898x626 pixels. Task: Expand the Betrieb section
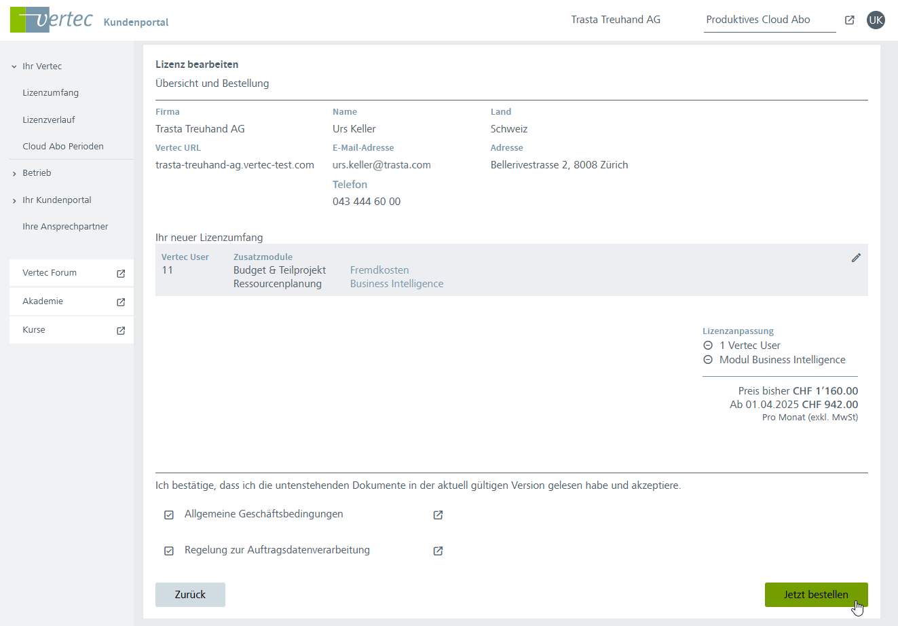pyautogui.click(x=14, y=174)
